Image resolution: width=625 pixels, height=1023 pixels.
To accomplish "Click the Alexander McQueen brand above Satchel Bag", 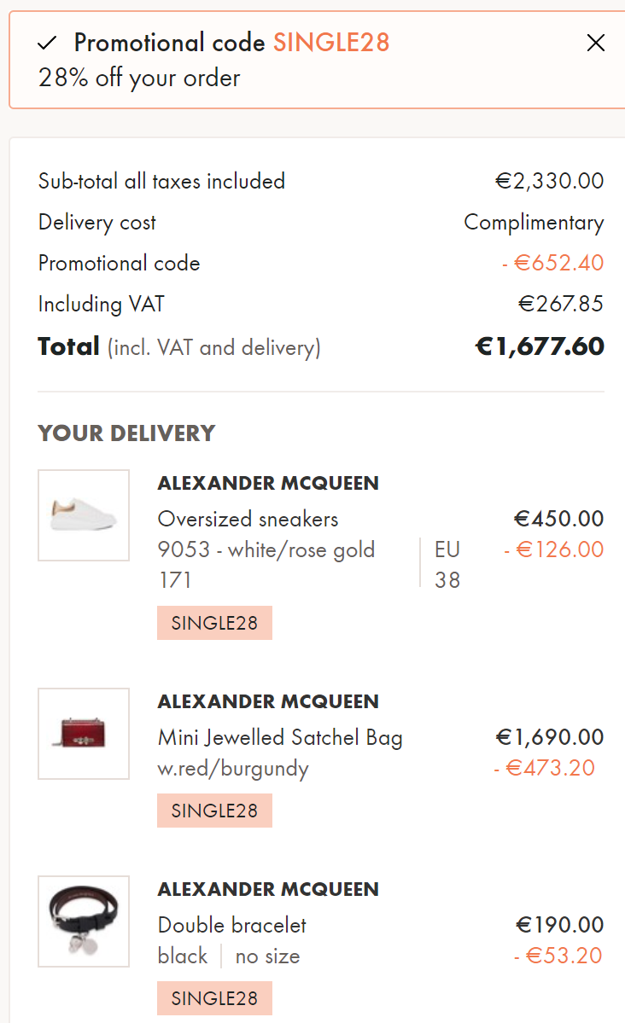I will [268, 701].
